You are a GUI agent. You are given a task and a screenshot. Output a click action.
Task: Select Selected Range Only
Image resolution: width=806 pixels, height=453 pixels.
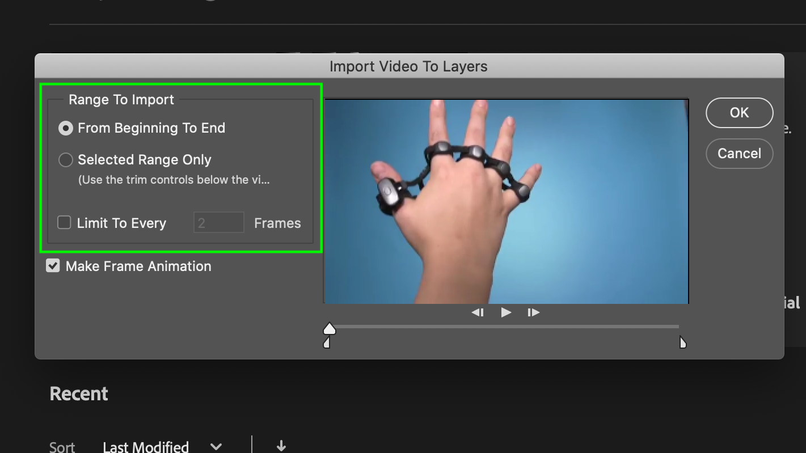click(65, 160)
